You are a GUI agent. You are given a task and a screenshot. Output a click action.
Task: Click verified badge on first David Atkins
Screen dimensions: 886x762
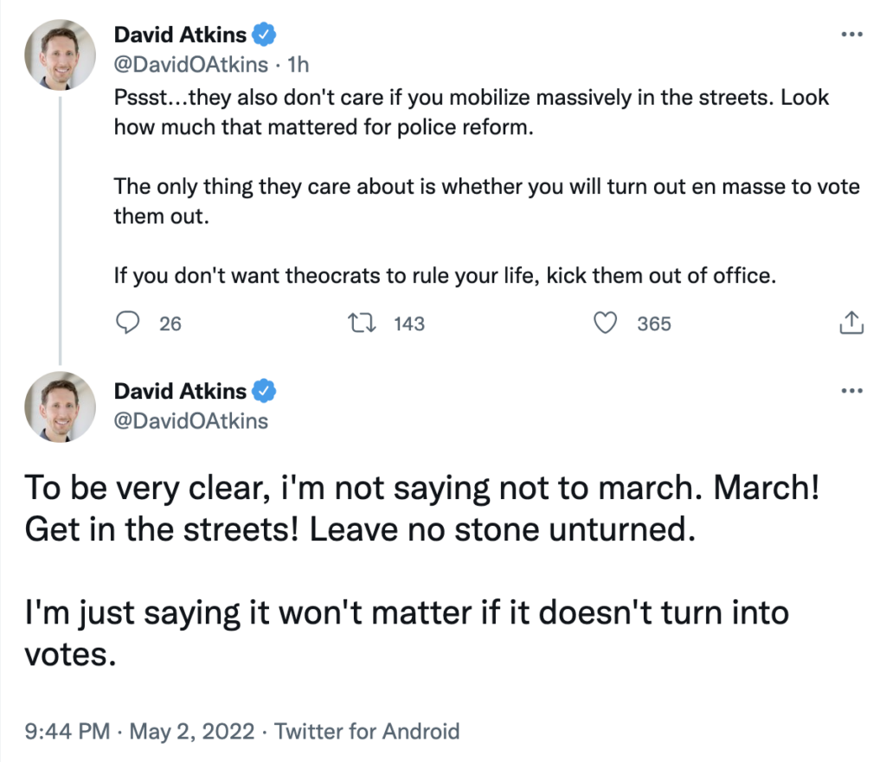coord(266,35)
